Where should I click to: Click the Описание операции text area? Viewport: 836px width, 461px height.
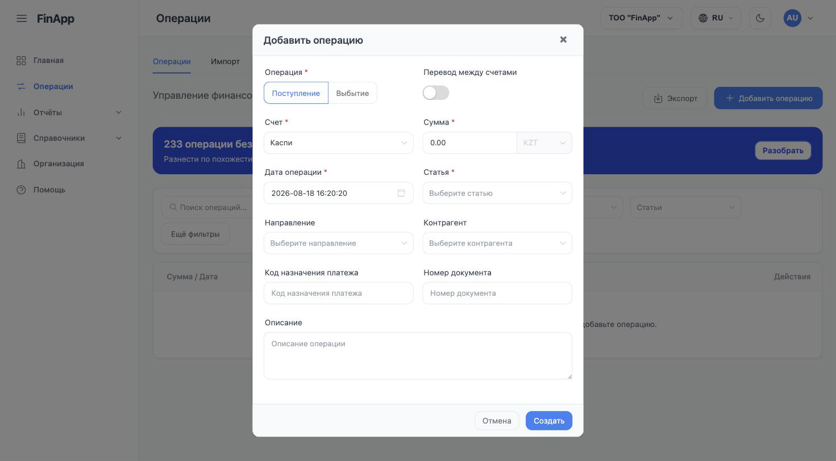(x=418, y=356)
